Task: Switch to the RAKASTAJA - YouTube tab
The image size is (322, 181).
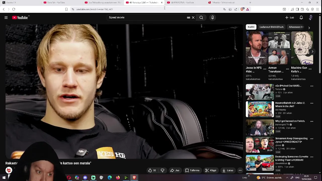Action: [186, 3]
